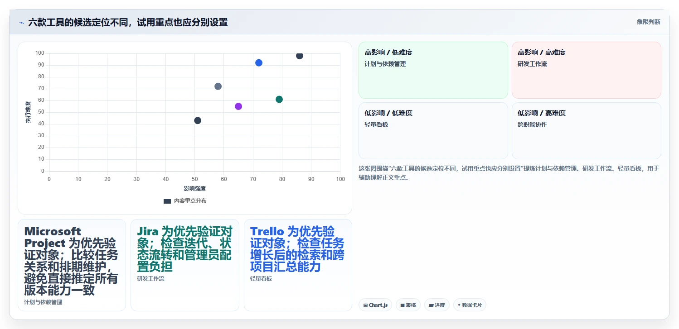This screenshot has width=679, height=329.
Task: Click the 数据卡片 tag chip
Action: point(470,305)
